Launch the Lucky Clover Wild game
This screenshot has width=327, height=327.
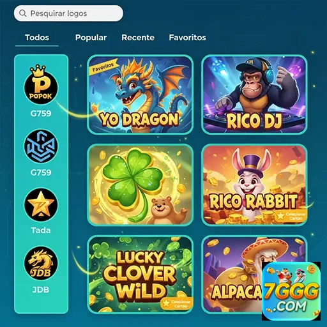[x=141, y=275]
